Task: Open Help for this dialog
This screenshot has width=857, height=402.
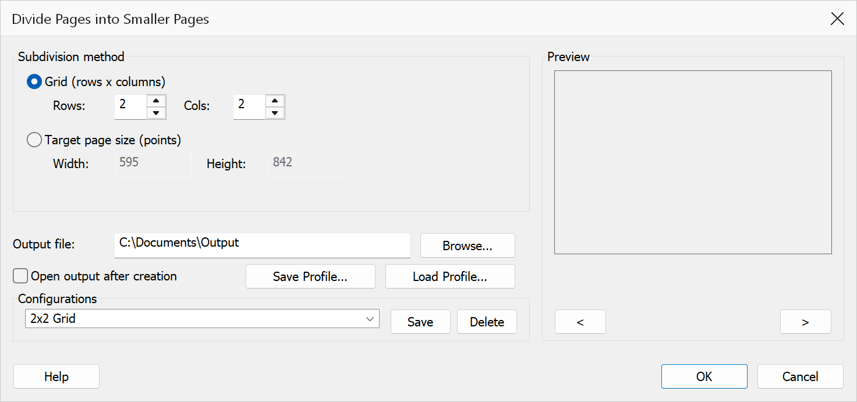Action: [56, 376]
